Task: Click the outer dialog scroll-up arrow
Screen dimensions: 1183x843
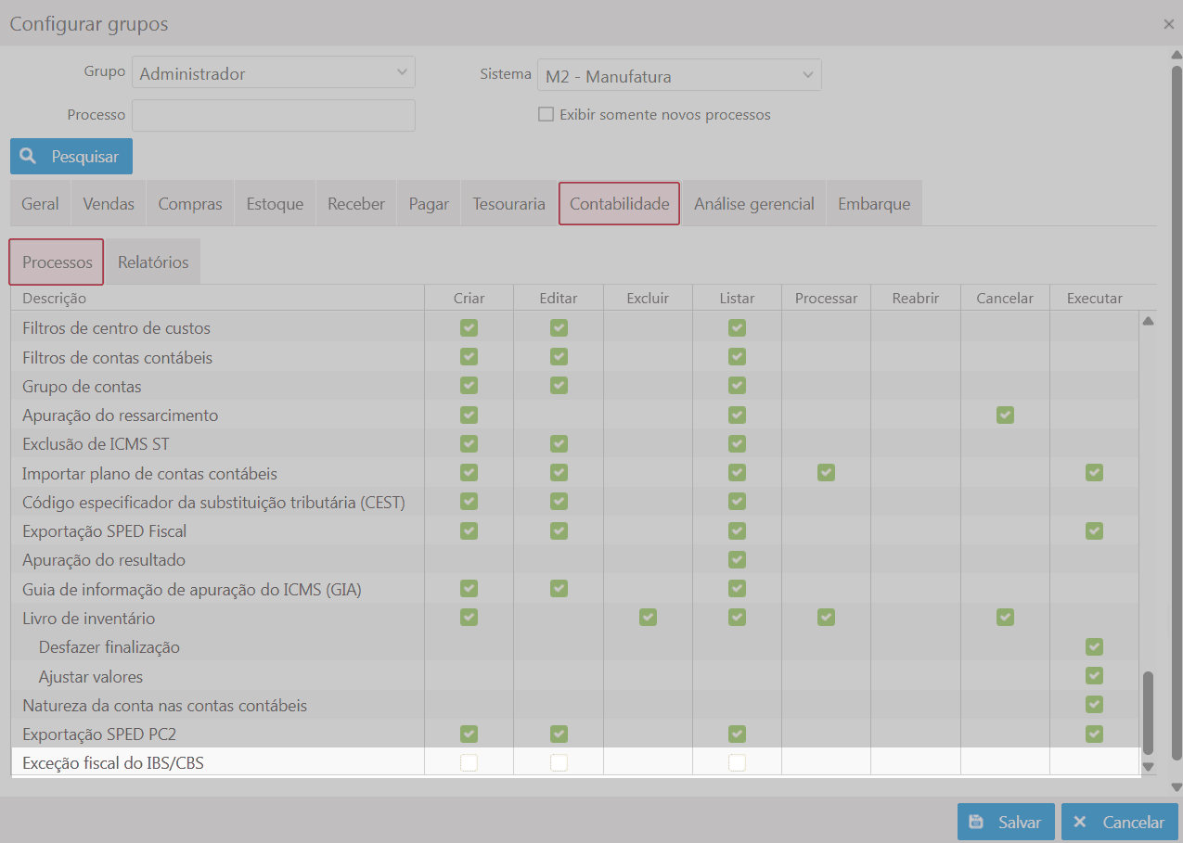Action: (1177, 55)
